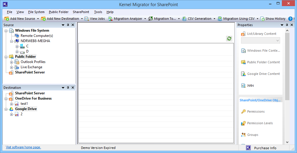Open CSV Generation dropdown arrow
The height and width of the screenshot is (153, 297).
point(214,19)
